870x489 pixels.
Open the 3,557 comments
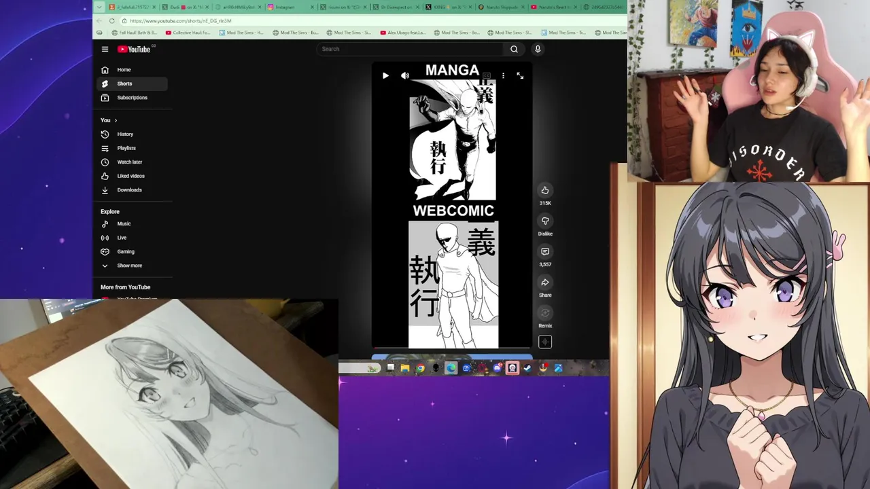coord(545,251)
